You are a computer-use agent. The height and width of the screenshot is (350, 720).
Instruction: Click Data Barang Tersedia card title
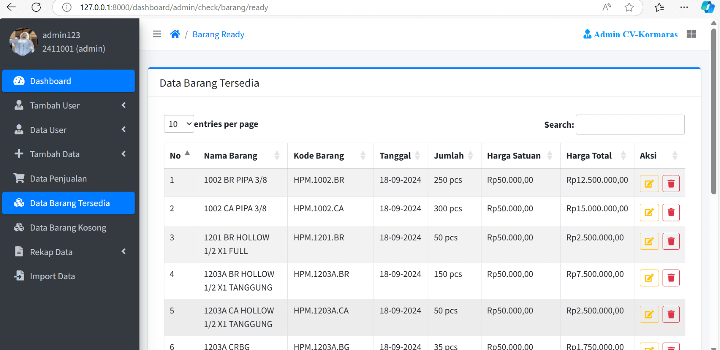(x=209, y=83)
